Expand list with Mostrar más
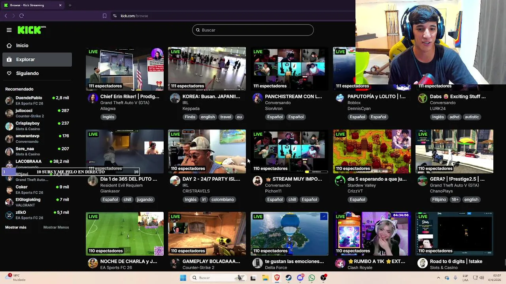The image size is (506, 284). click(x=16, y=227)
